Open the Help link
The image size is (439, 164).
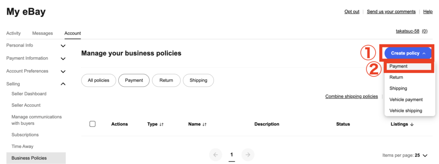click(x=428, y=12)
